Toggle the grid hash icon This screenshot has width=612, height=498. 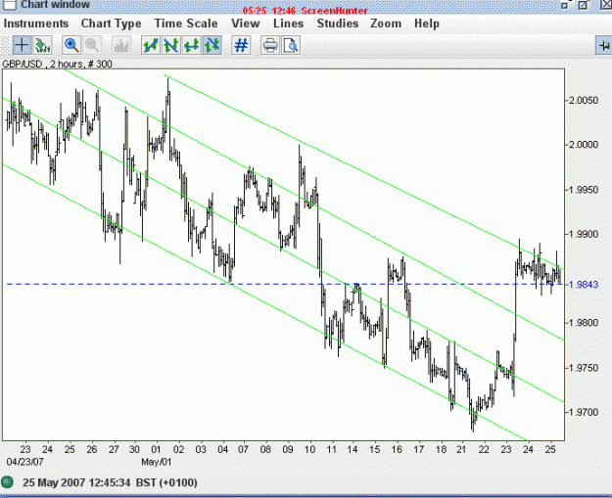241,45
